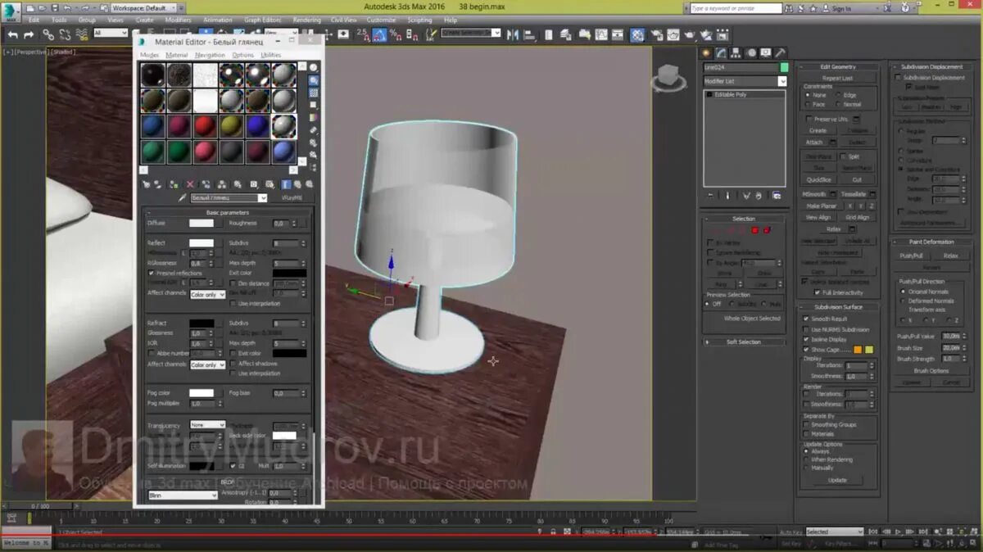This screenshot has width=983, height=552.
Task: Click the Modes menu in Material Editor
Action: [149, 54]
